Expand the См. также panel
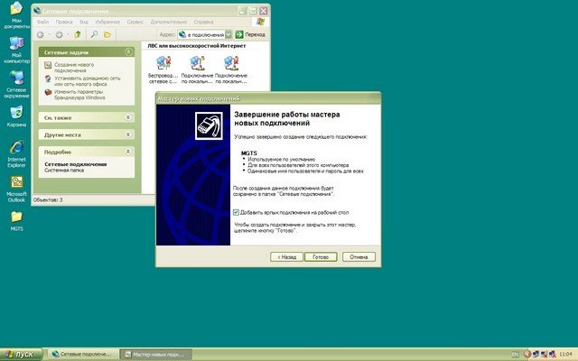This screenshot has width=578, height=361. (x=127, y=117)
